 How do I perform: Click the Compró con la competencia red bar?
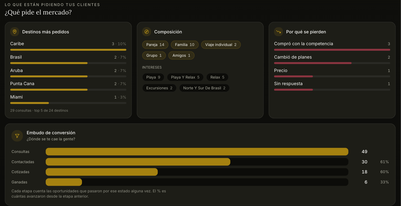click(x=332, y=50)
